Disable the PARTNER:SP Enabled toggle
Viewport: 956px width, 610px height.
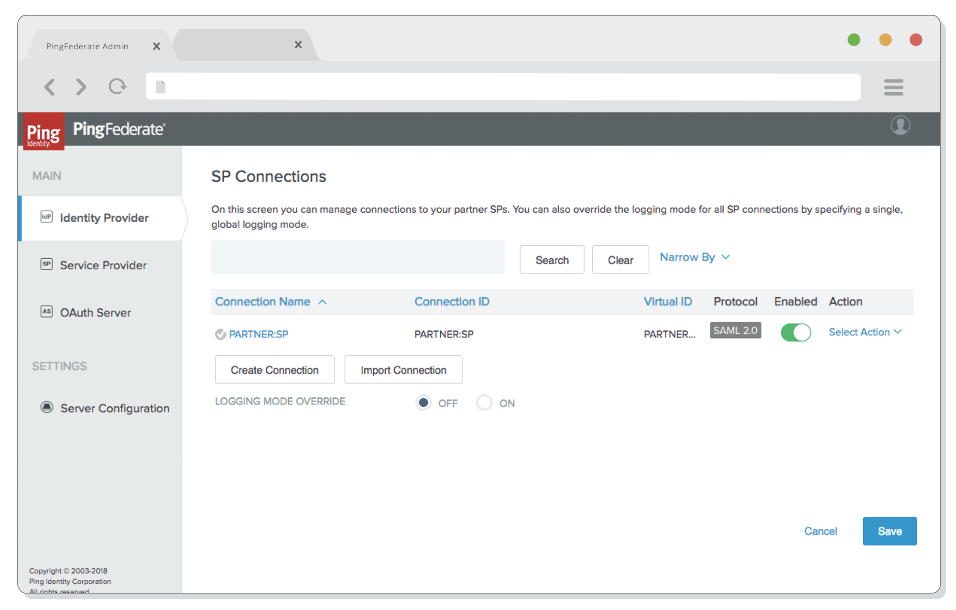pyautogui.click(x=795, y=332)
